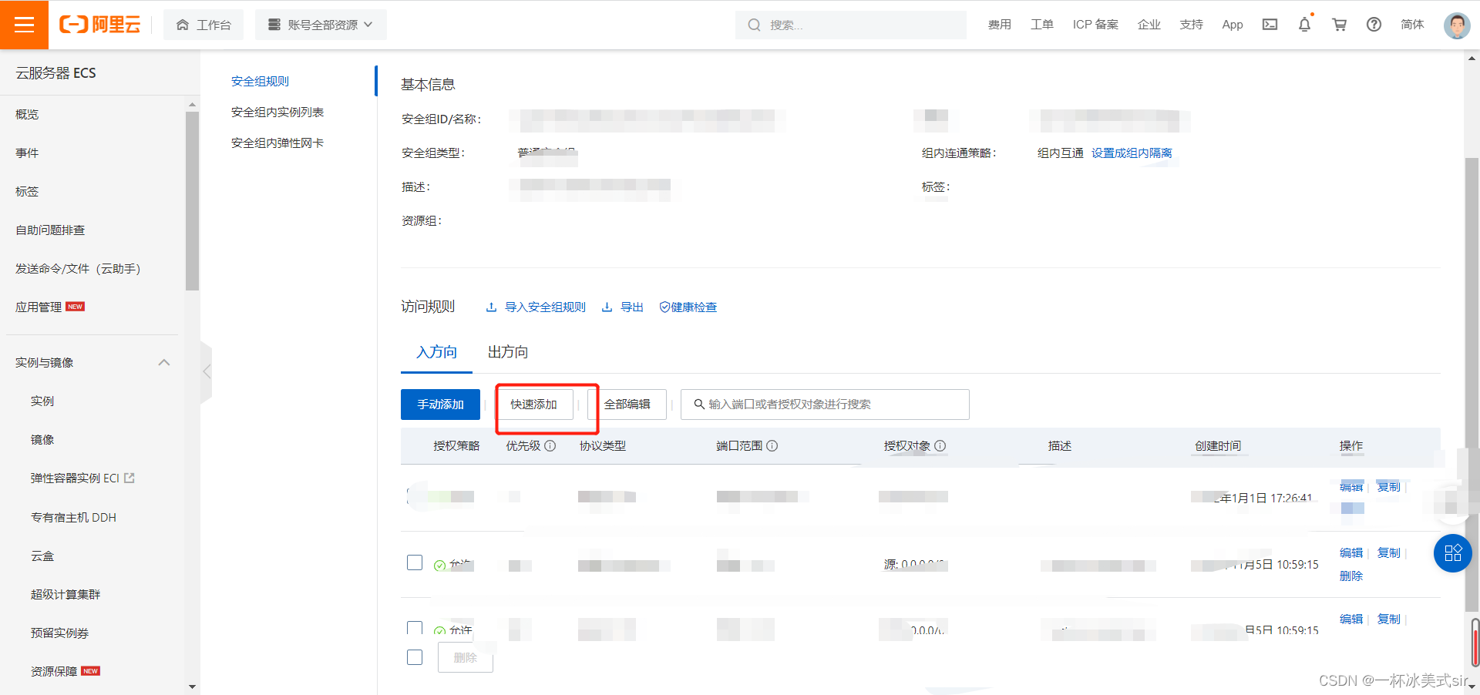This screenshot has width=1480, height=695.
Task: Open the 工单 top menu
Action: point(1042,25)
